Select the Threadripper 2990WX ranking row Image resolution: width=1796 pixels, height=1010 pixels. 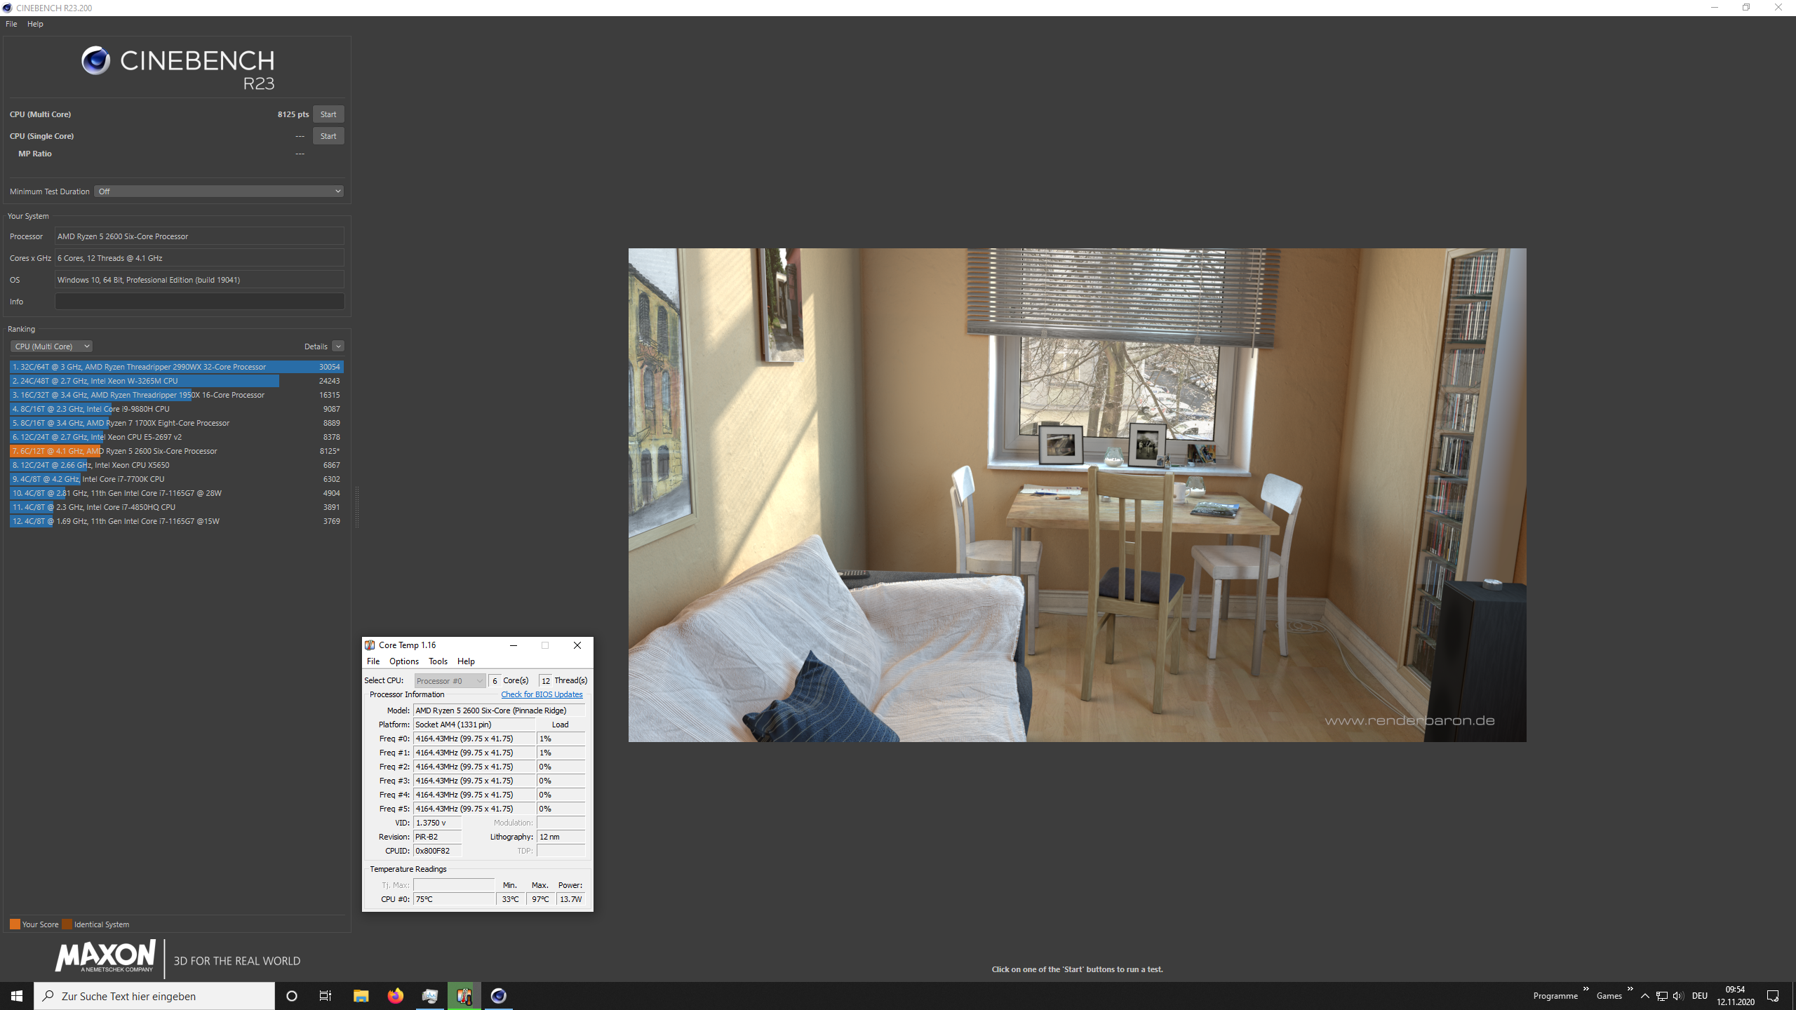tap(176, 367)
